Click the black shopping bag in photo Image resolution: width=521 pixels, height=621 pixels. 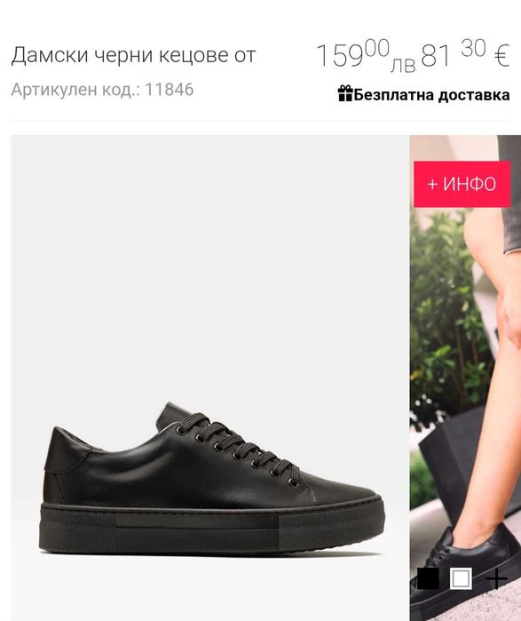(x=457, y=451)
